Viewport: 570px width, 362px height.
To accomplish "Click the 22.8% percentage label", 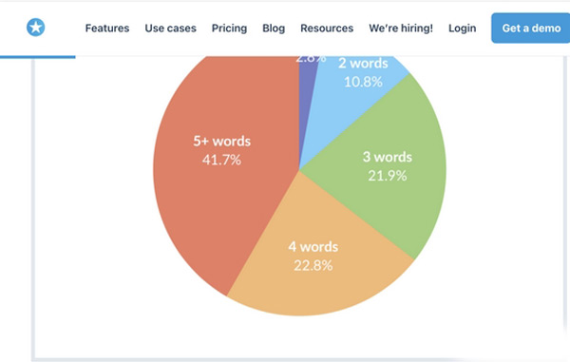I will [313, 266].
